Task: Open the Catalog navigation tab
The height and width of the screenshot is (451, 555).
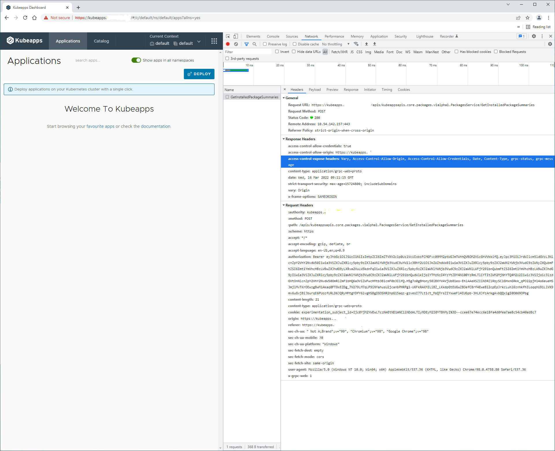Action: 101,41
